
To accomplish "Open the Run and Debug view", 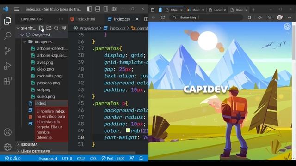I will 7,66.
